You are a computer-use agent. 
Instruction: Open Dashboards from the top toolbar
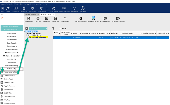(74, 9)
